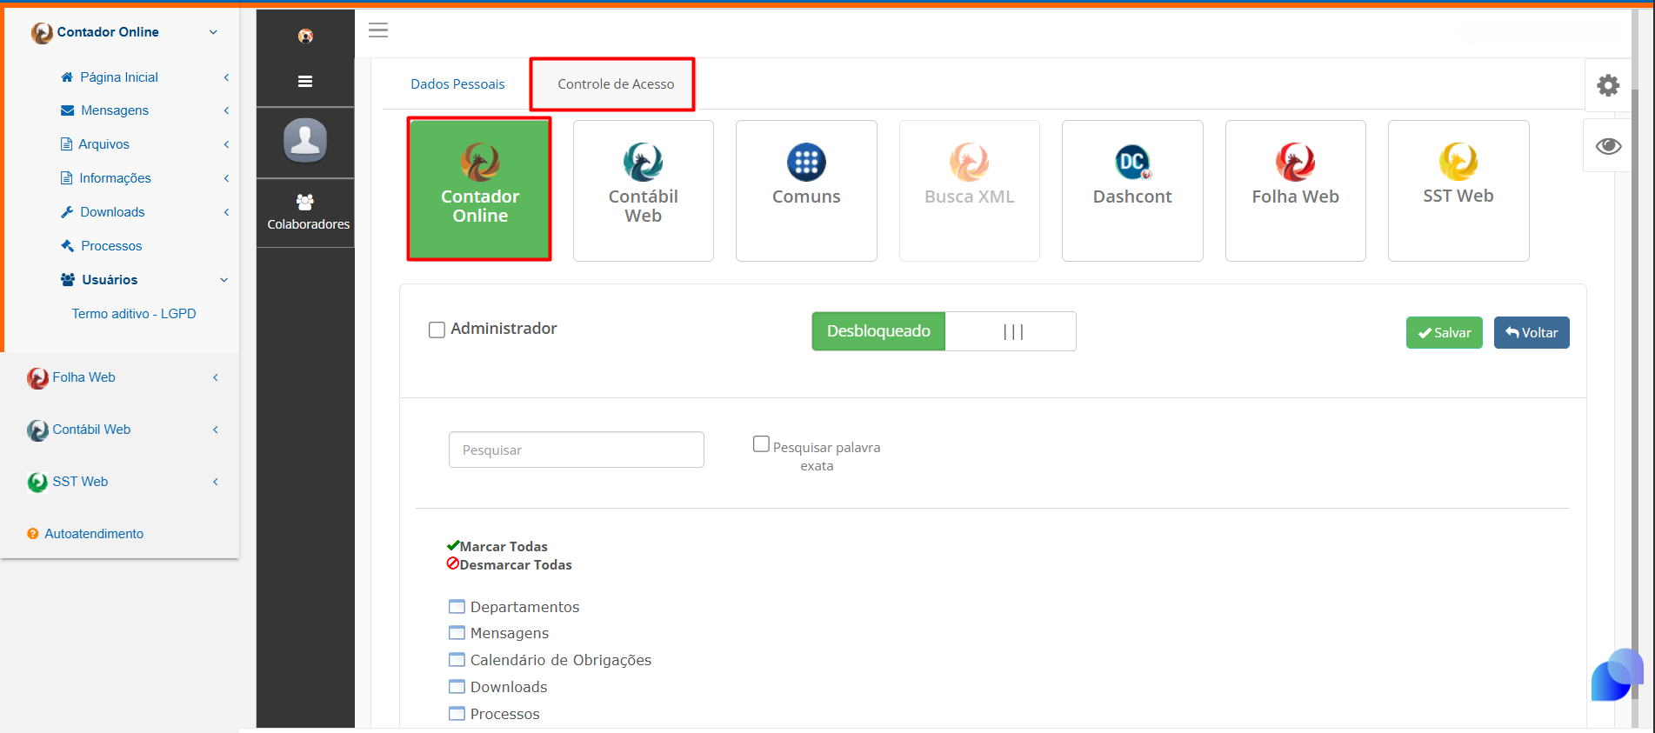Viewport: 1655px width, 733px height.
Task: Select the Busca XML module card
Action: pyautogui.click(x=970, y=190)
